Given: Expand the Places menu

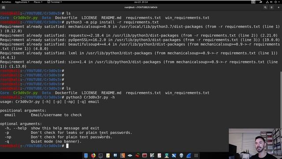Looking at the screenshot, I should tap(38, 2).
